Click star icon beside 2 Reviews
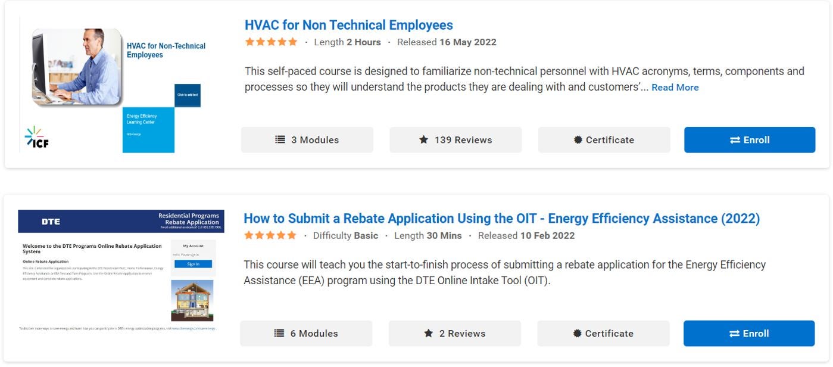Viewport: 833px width, 367px height. click(428, 334)
